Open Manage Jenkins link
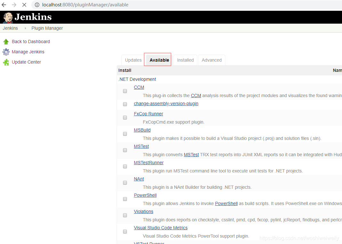Viewport: 342px width, 244px height. pyautogui.click(x=28, y=52)
